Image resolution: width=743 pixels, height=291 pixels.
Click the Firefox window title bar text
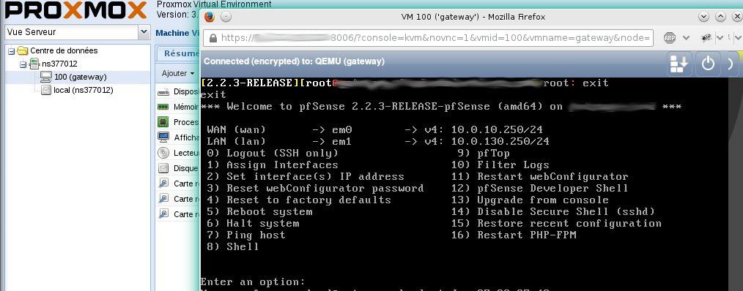point(473,17)
